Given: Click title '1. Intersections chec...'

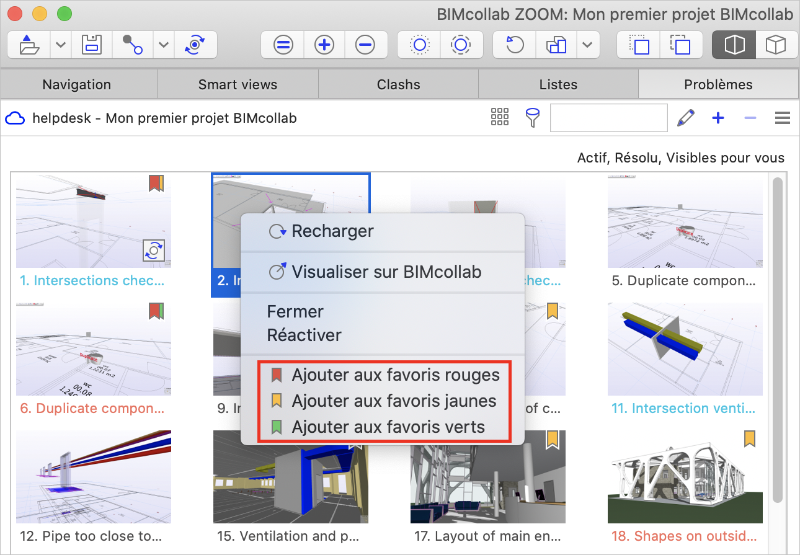Looking at the screenshot, I should 93,280.
